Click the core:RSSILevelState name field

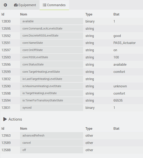pyautogui.click(x=51, y=57)
